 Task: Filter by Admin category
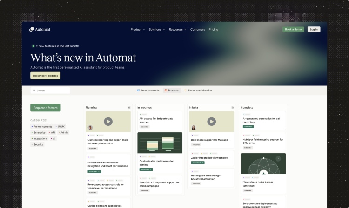click(x=63, y=132)
